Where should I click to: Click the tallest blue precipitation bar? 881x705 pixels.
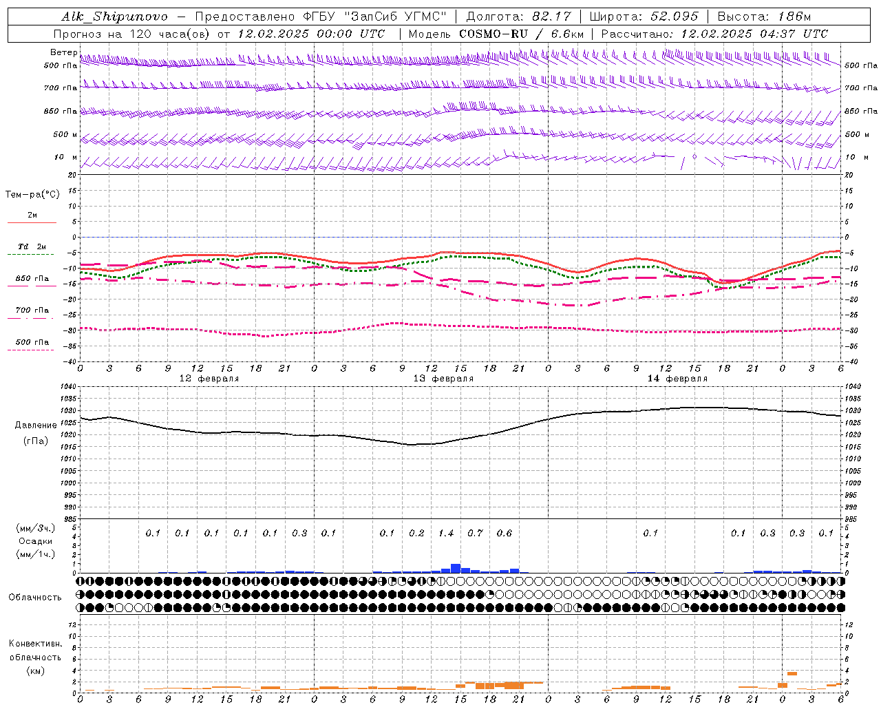[x=456, y=568]
